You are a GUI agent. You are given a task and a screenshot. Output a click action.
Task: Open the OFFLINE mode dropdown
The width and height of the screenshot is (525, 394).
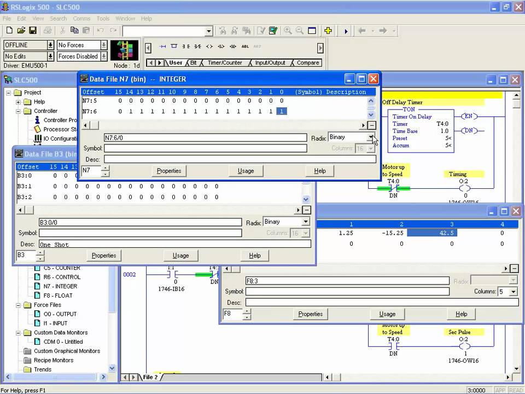tap(50, 45)
